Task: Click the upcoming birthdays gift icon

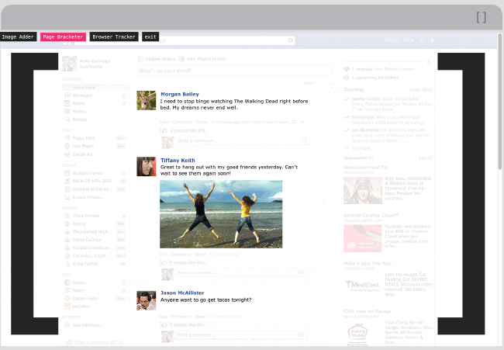Action: 347,78
